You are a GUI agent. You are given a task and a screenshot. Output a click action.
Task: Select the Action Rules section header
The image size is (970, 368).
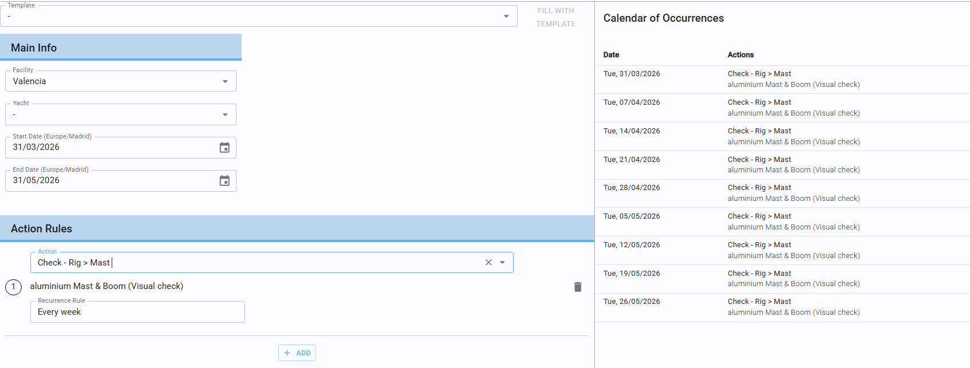[x=297, y=228]
